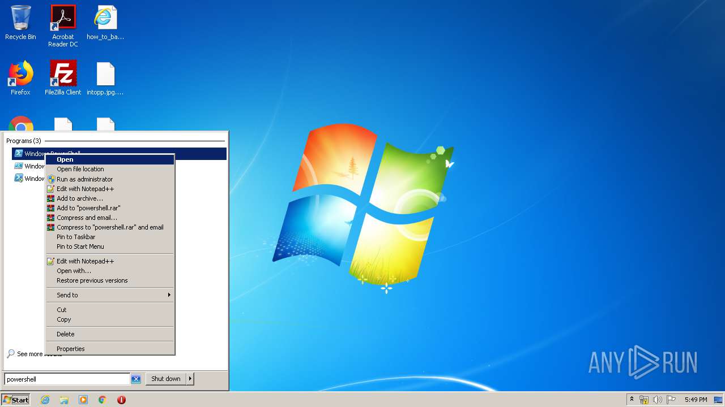Viewport: 725px width, 407px height.
Task: Click the Windows PowerShell icon in results
Action: coord(18,154)
